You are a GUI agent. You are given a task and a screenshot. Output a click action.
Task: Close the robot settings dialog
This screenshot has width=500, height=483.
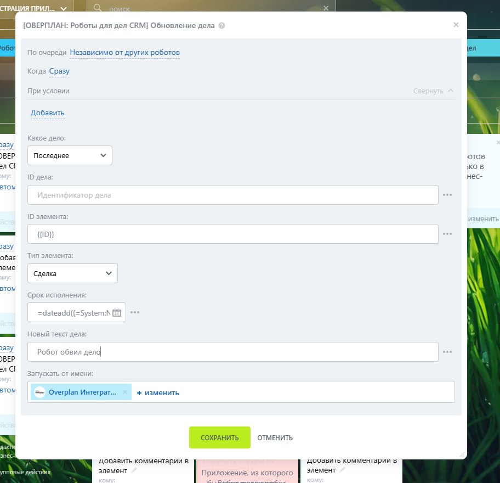[456, 25]
